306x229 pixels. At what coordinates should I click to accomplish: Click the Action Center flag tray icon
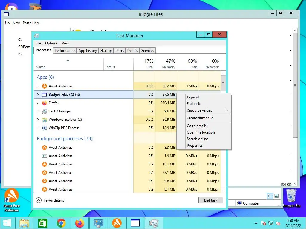(263, 223)
